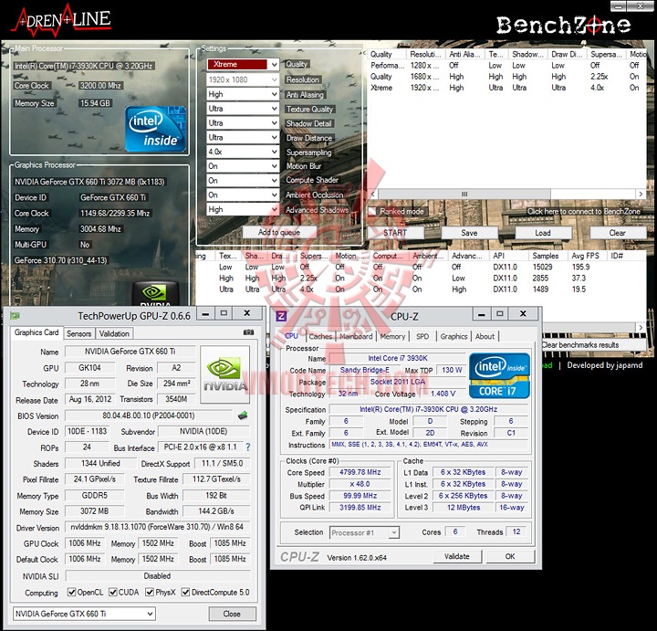Screen dimensions: 657x631
Task: Click the START benchmark button
Action: coord(395,233)
